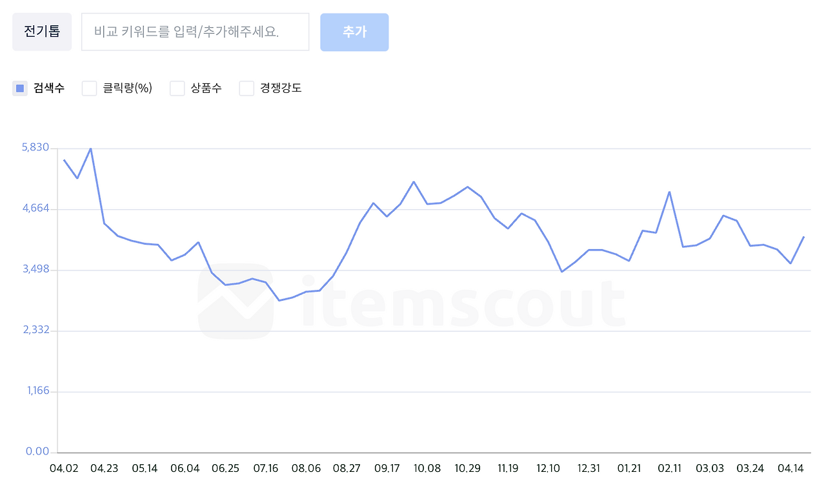The image size is (826, 499).
Task: Click the 0.00 y-axis label
Action: (x=39, y=451)
